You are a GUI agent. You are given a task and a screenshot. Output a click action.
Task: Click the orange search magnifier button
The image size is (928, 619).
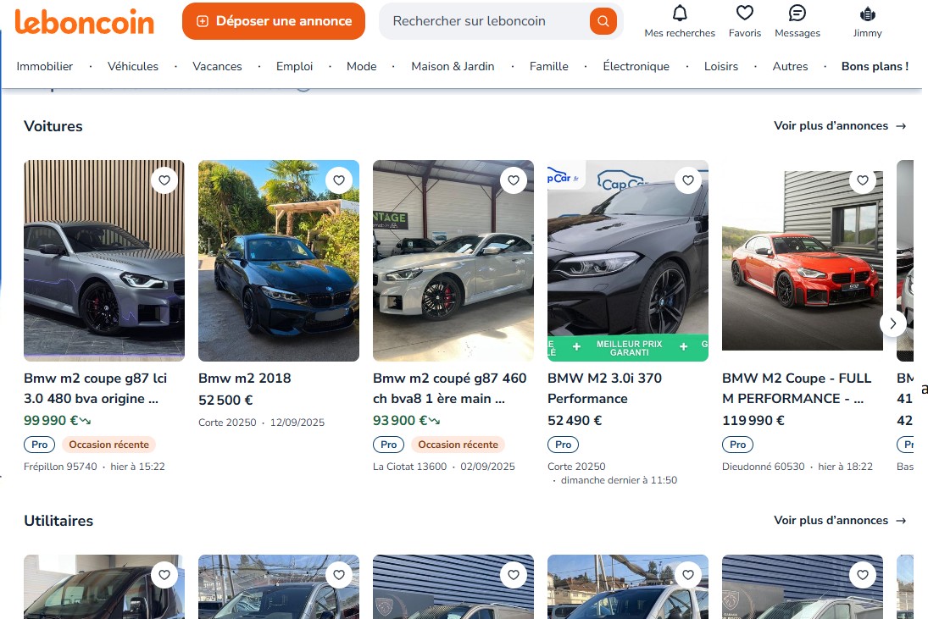point(603,21)
